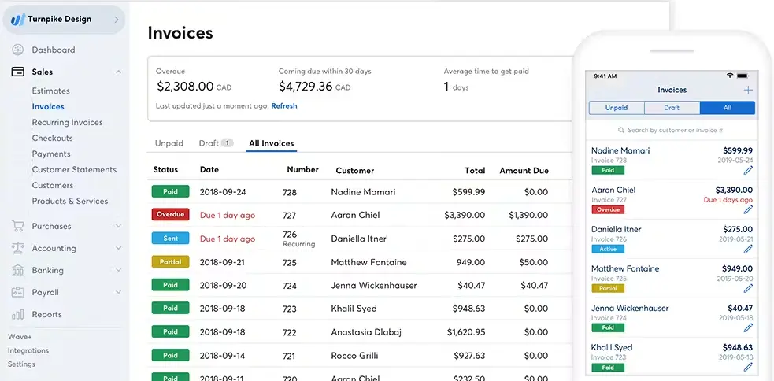Select Invoices in the Sales menu
This screenshot has height=381, width=774.
48,106
